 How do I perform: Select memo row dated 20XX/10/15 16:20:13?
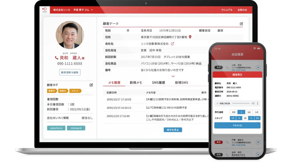[x=156, y=108]
